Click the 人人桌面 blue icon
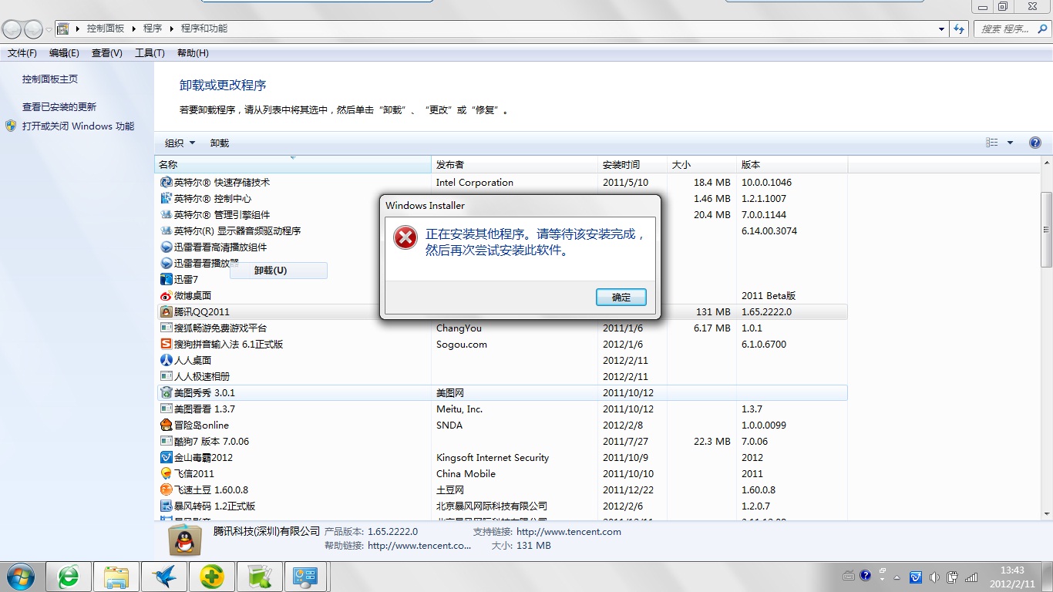Viewport: 1053px width, 592px height. (x=166, y=361)
